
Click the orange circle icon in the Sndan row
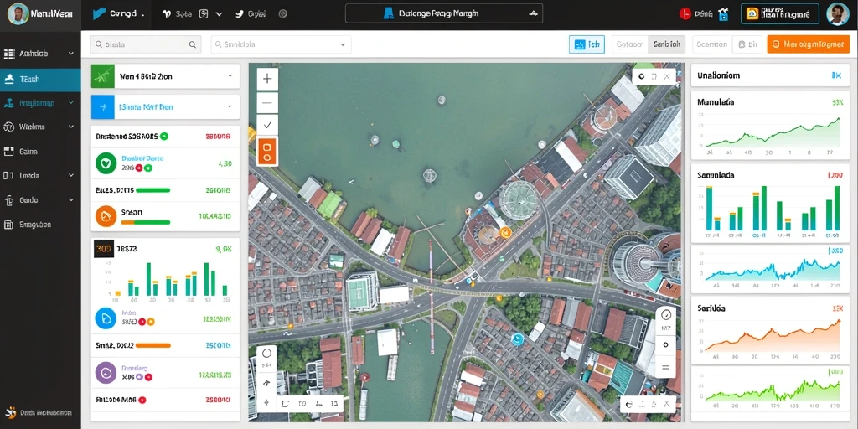coord(106,216)
